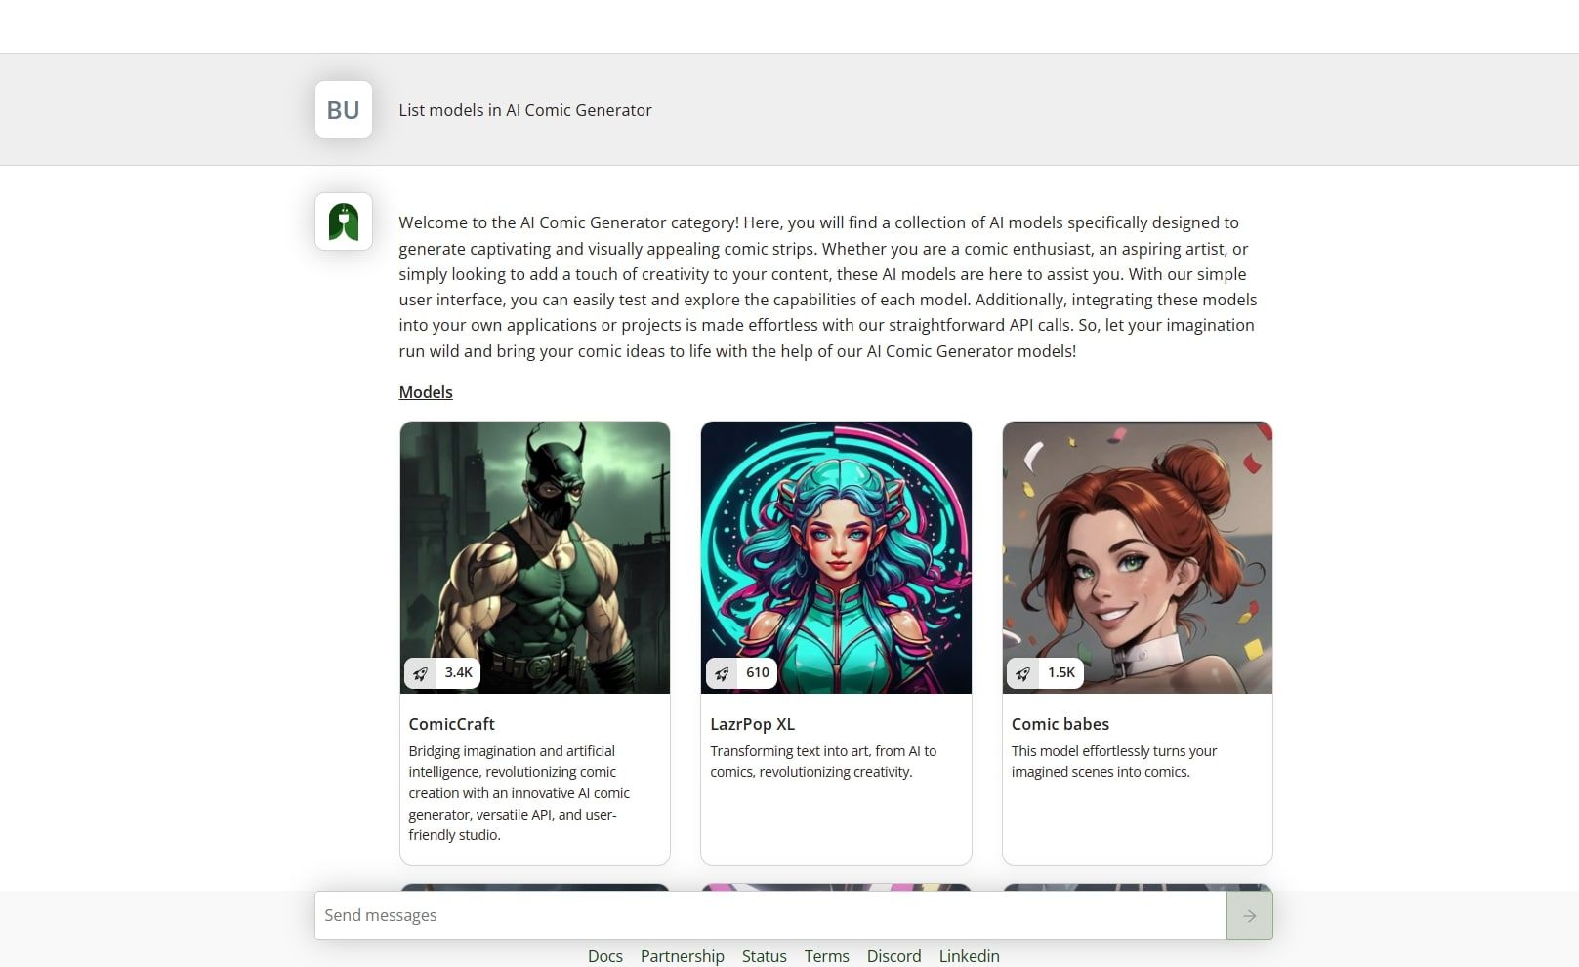Viewport: 1579px width, 967px height.
Task: Click the send message arrow
Action: coord(1249,914)
